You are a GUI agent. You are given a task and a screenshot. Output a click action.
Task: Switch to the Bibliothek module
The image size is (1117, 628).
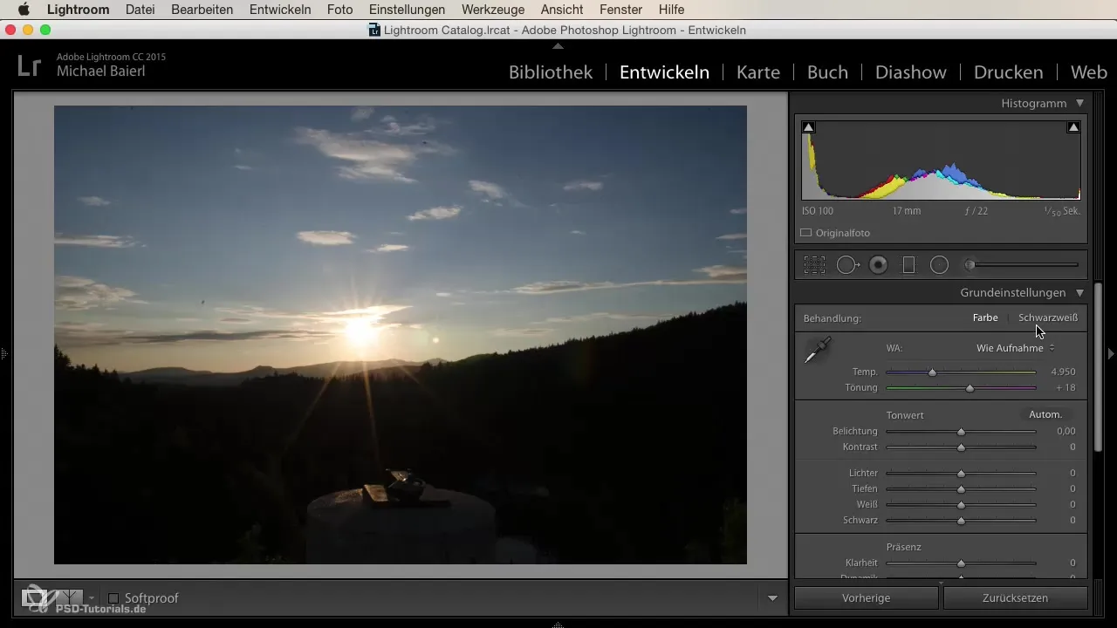pyautogui.click(x=551, y=72)
